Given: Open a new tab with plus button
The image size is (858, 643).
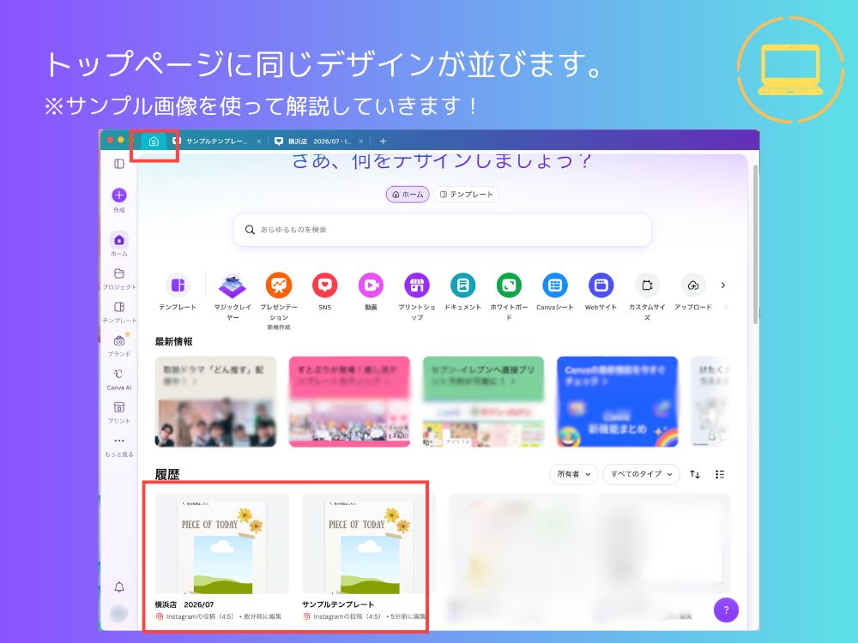Looking at the screenshot, I should 383,141.
